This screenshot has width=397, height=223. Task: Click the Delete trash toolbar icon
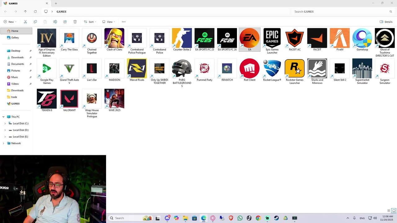point(75,22)
